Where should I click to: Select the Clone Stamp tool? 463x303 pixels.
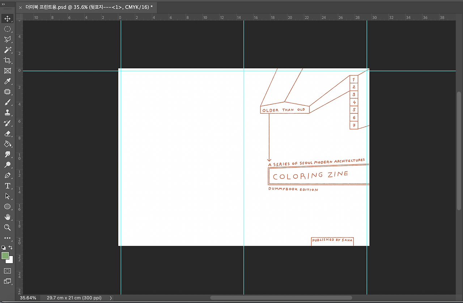point(7,113)
